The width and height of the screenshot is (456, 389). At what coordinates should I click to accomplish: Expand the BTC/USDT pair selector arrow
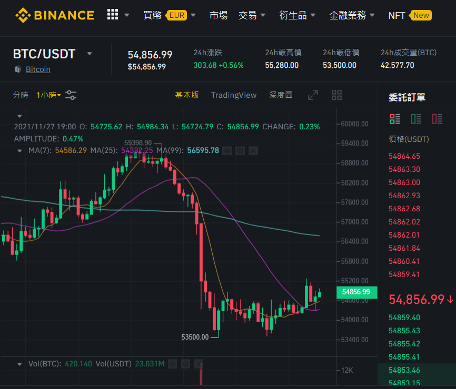90,54
